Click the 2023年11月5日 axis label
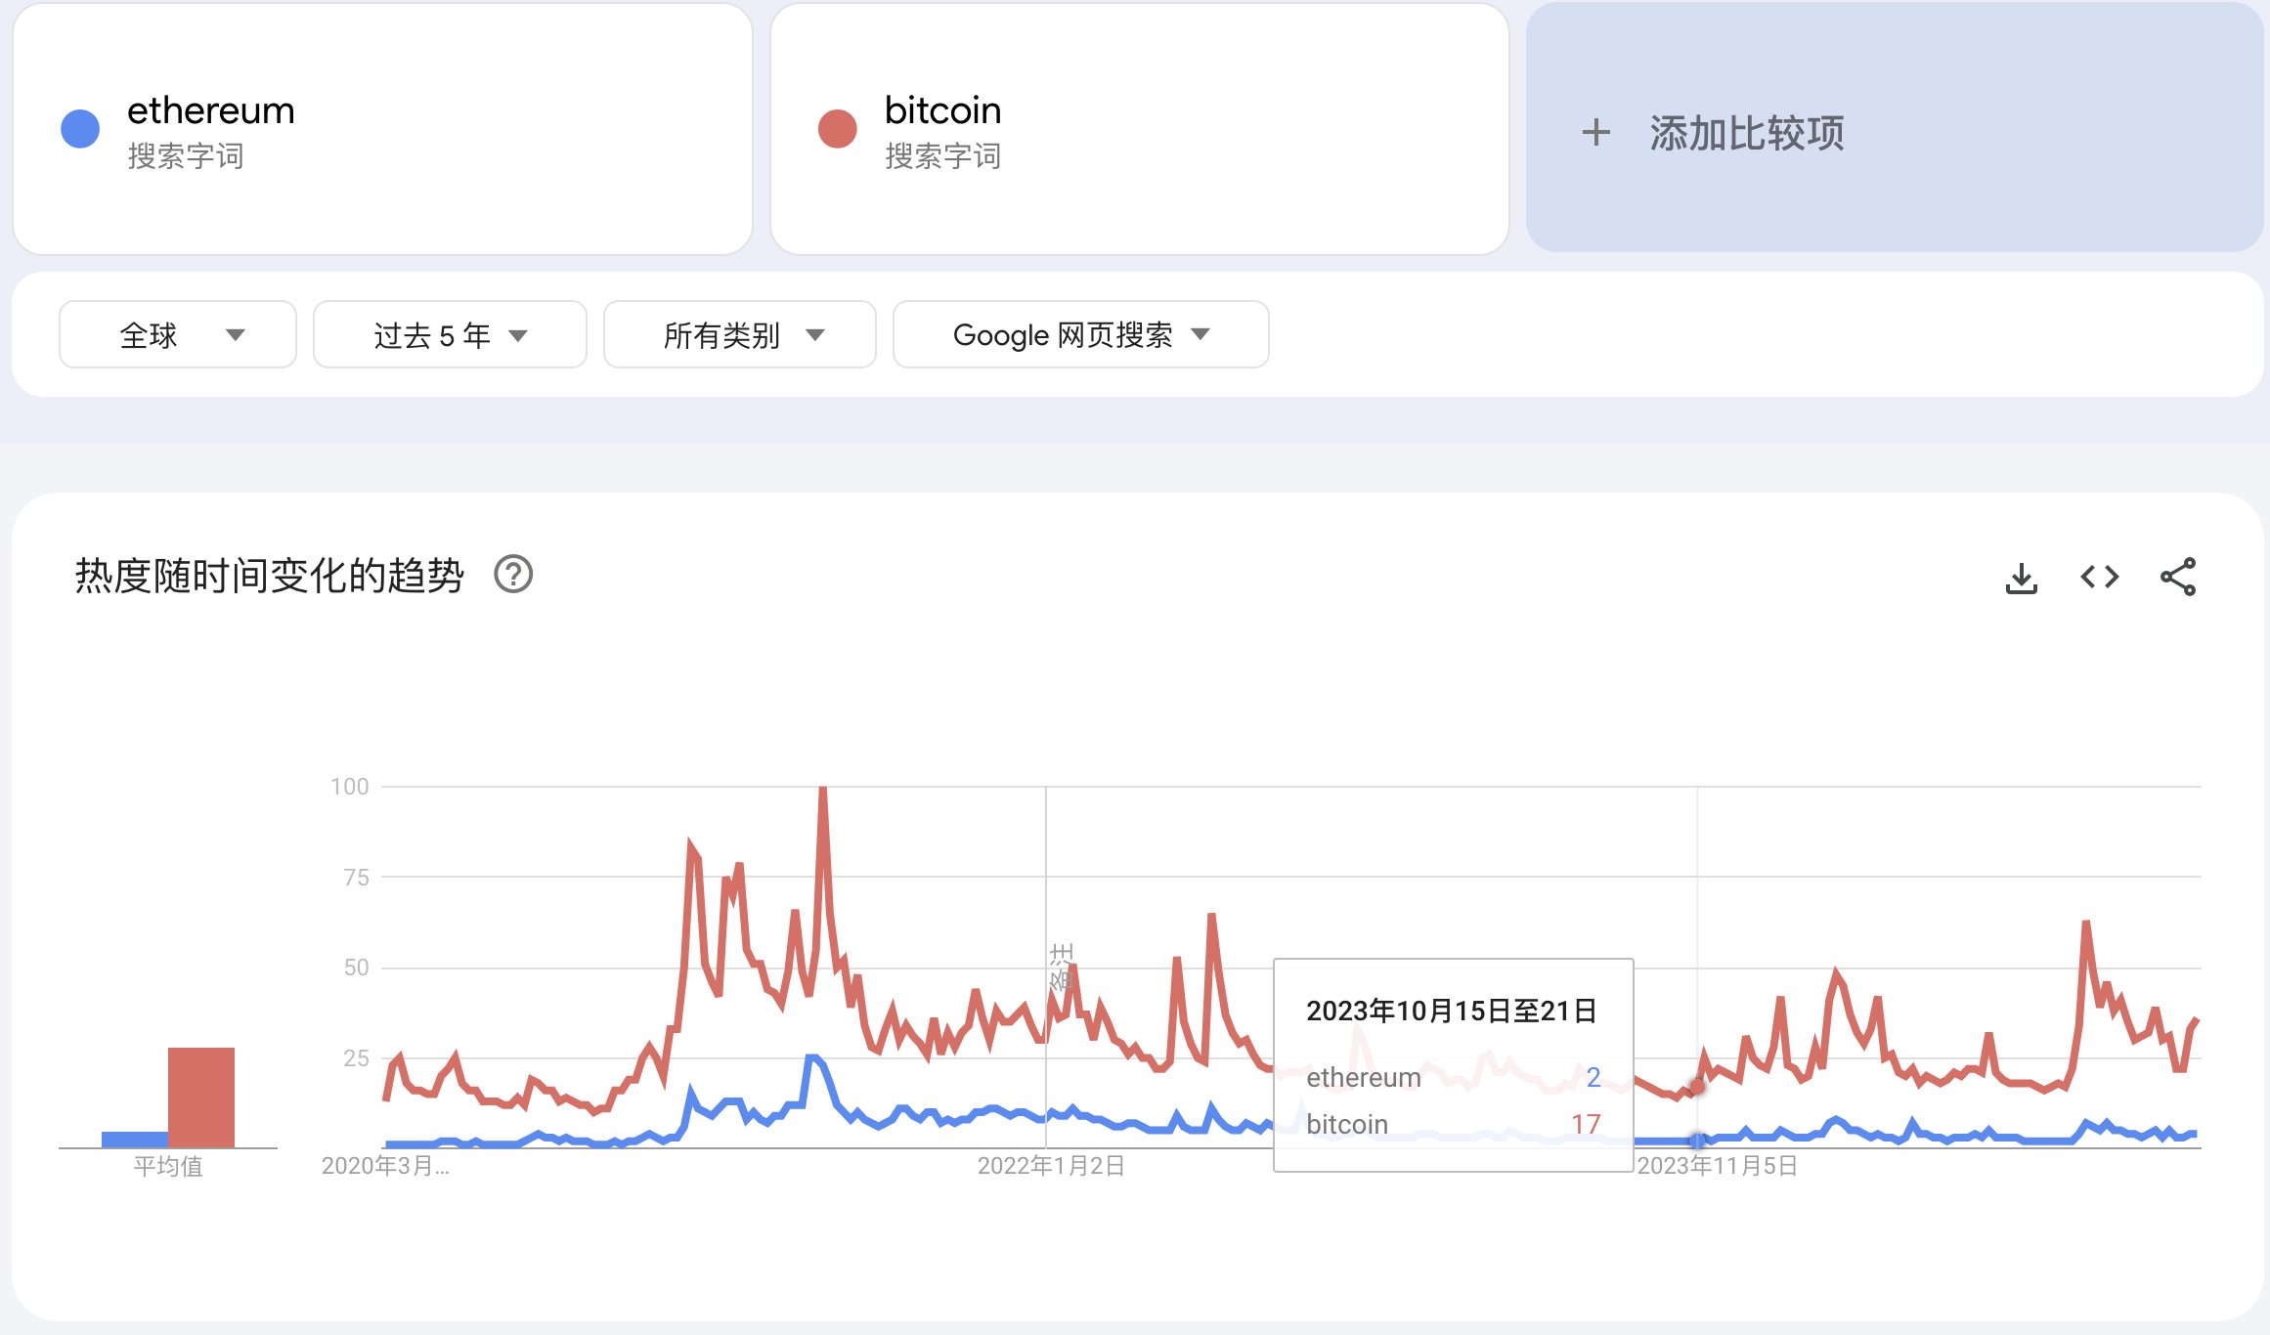The image size is (2270, 1335). click(x=1717, y=1166)
